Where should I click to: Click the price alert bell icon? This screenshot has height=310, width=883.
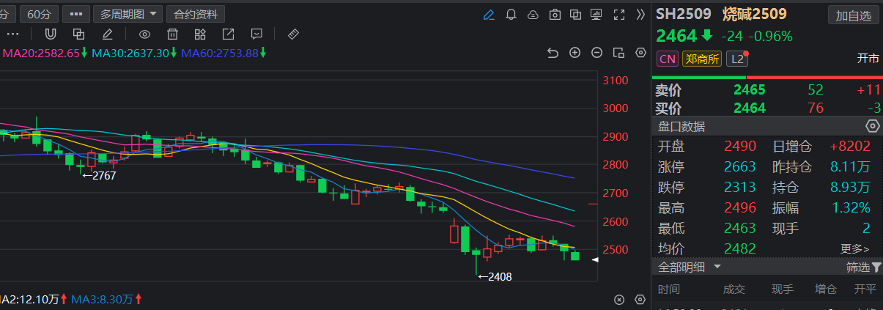tap(511, 14)
